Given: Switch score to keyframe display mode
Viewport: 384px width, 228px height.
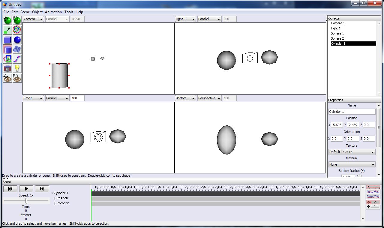Looking at the screenshot, I should 373,187.
